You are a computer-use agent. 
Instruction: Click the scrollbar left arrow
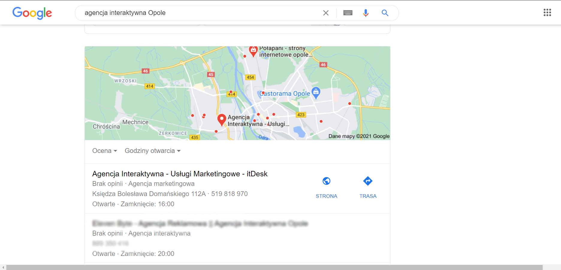point(3,267)
